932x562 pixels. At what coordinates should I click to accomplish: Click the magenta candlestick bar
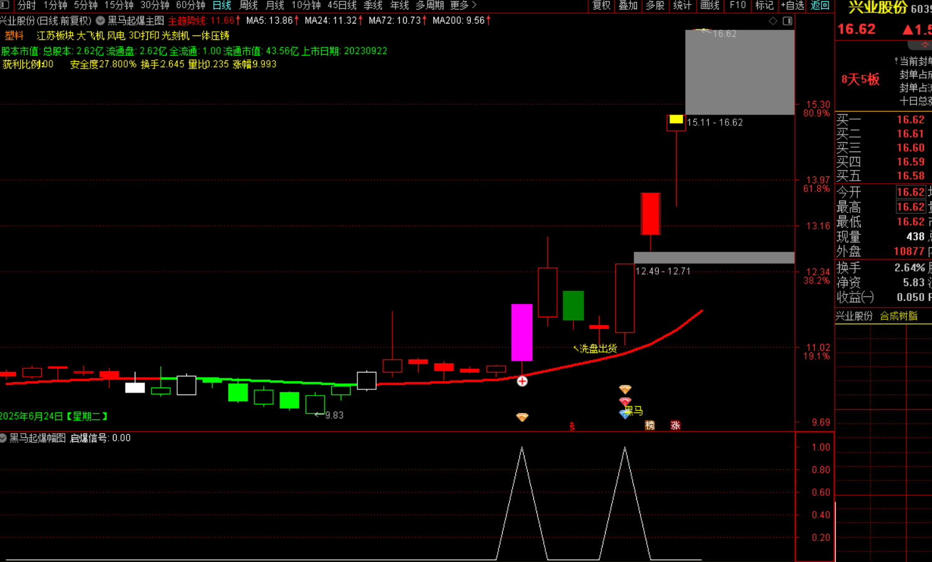point(522,332)
